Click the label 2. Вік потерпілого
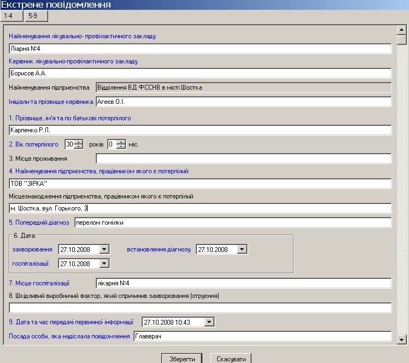 point(33,144)
